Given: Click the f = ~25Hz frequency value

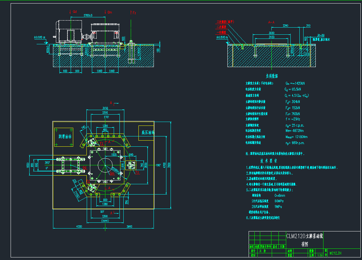Looking at the screenshot, I should point(292,119).
